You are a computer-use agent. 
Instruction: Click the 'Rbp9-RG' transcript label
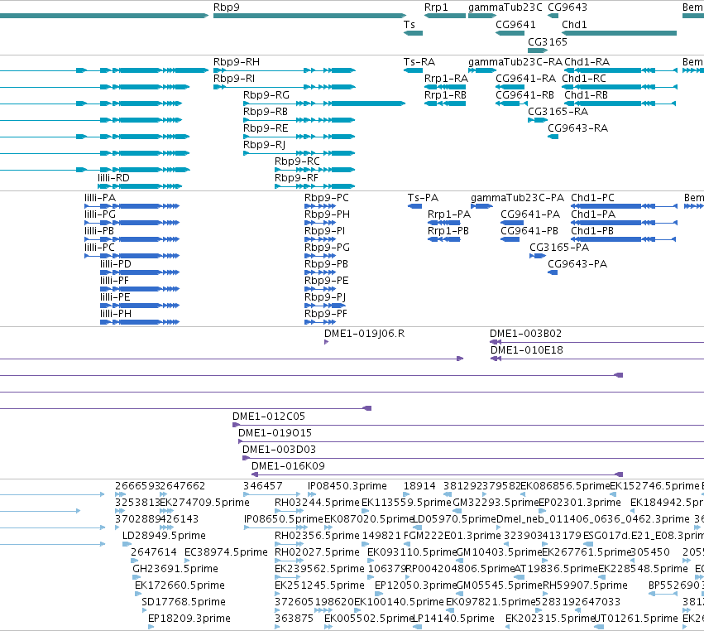266,95
